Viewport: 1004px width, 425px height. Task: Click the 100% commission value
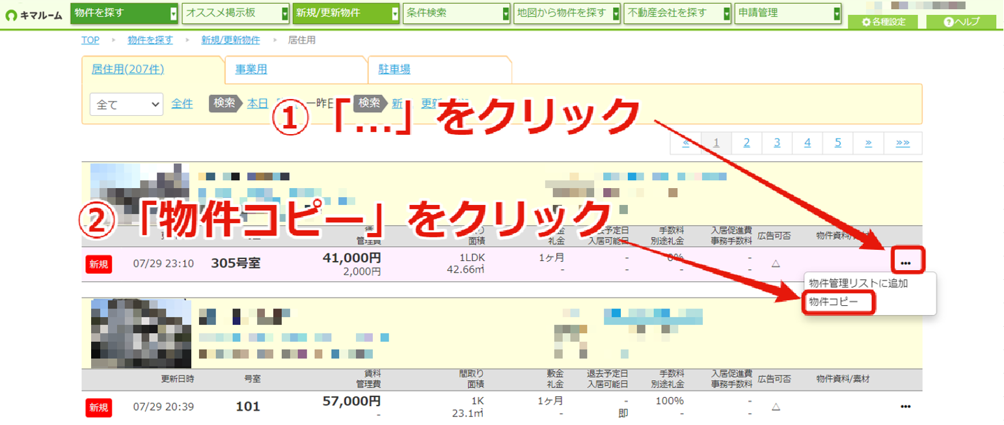click(670, 401)
